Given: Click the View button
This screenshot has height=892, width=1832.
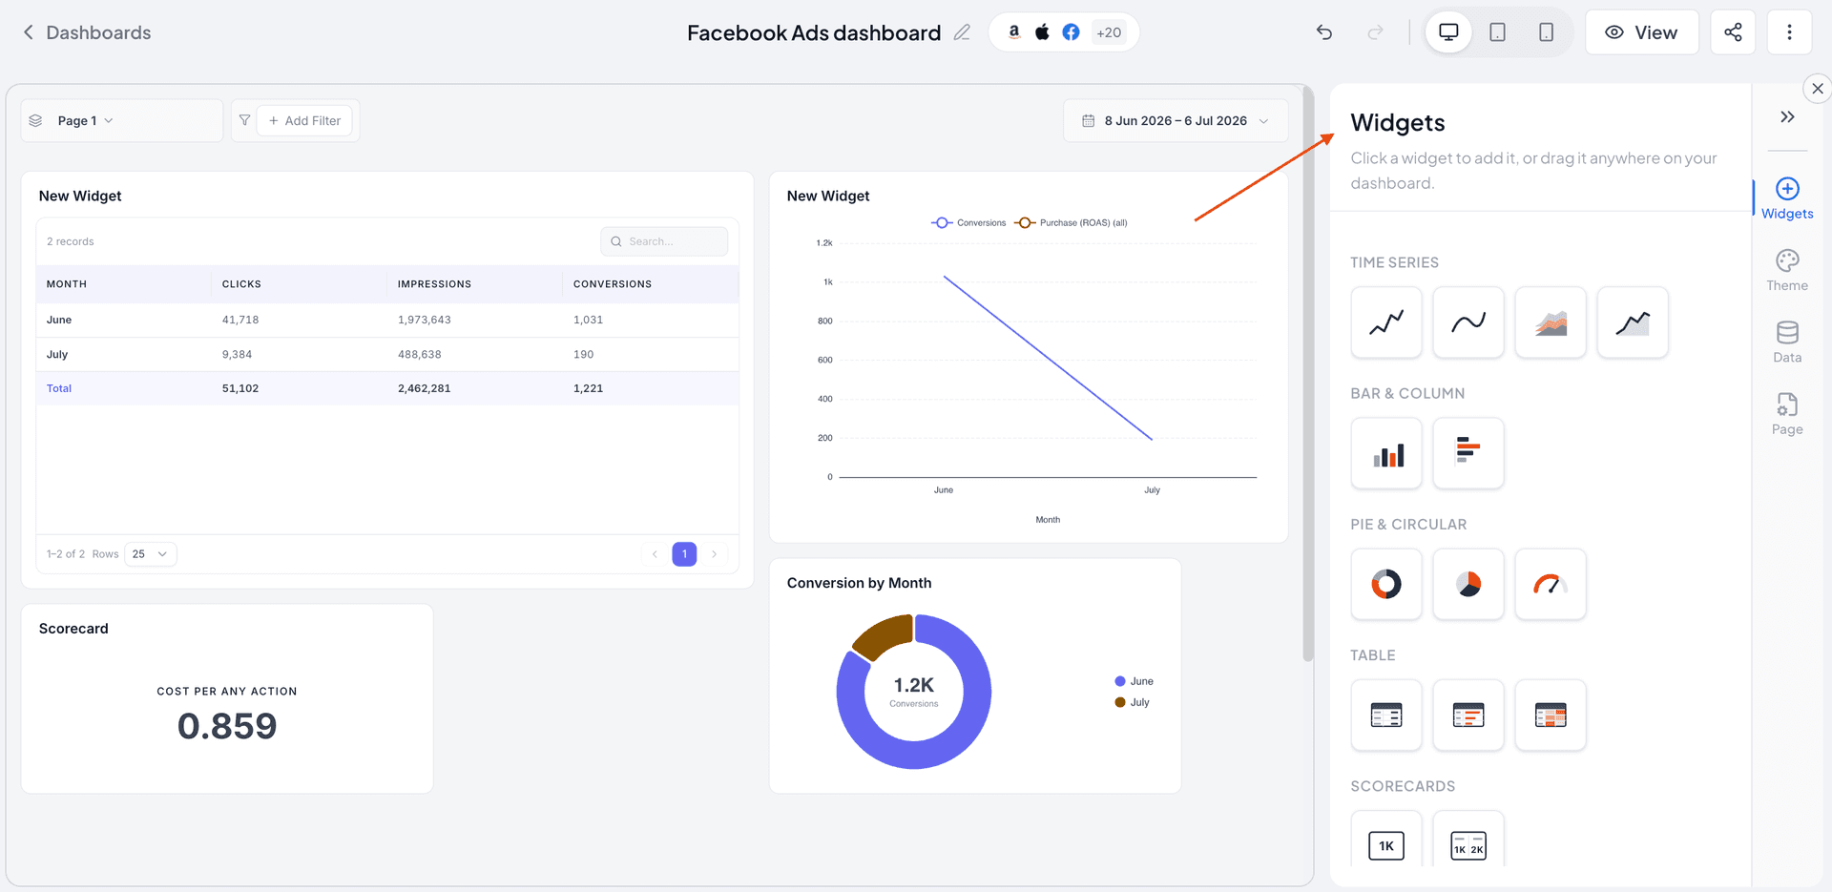Looking at the screenshot, I should [1641, 32].
